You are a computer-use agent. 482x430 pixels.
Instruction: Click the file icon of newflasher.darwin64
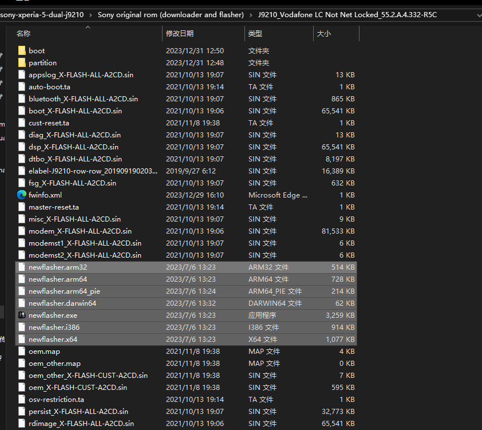click(22, 303)
